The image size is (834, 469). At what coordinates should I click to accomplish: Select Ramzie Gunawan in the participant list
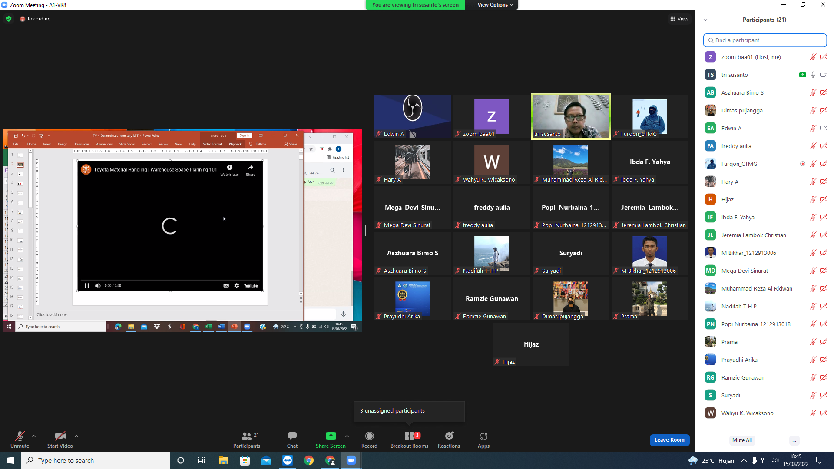[x=765, y=377]
